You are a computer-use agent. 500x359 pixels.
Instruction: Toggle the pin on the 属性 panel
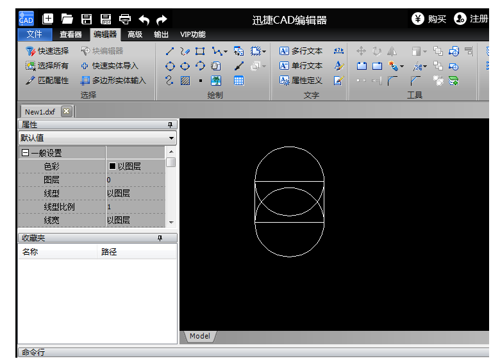tap(170, 125)
